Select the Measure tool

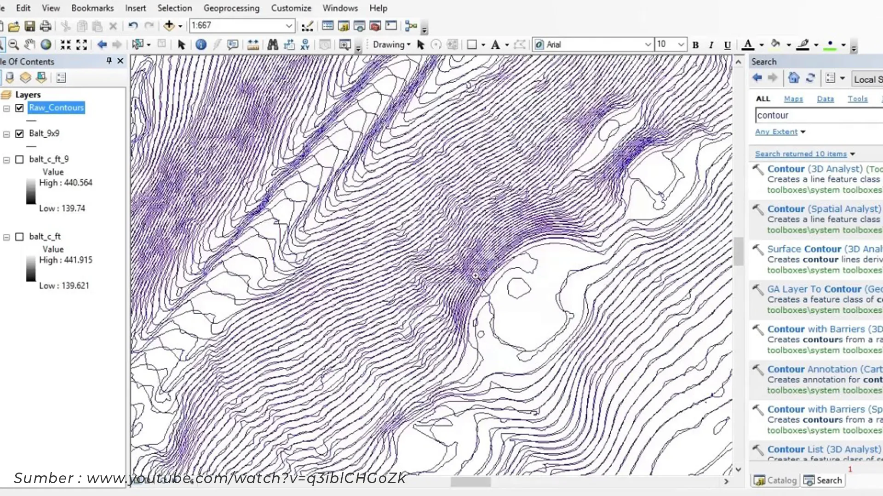[253, 45]
